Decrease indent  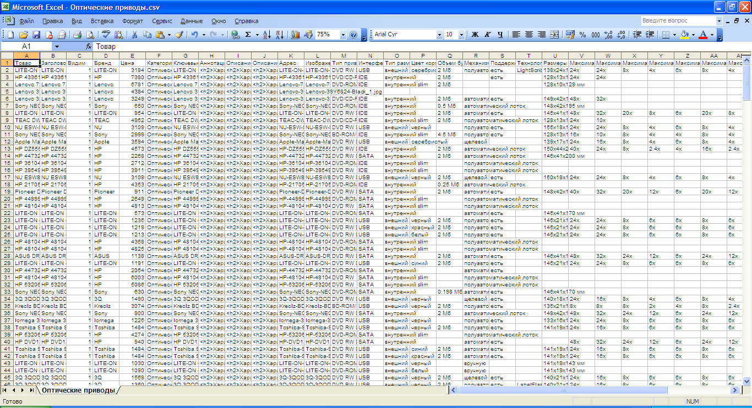637,35
